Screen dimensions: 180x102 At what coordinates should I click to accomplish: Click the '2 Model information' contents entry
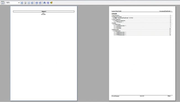(117, 17)
